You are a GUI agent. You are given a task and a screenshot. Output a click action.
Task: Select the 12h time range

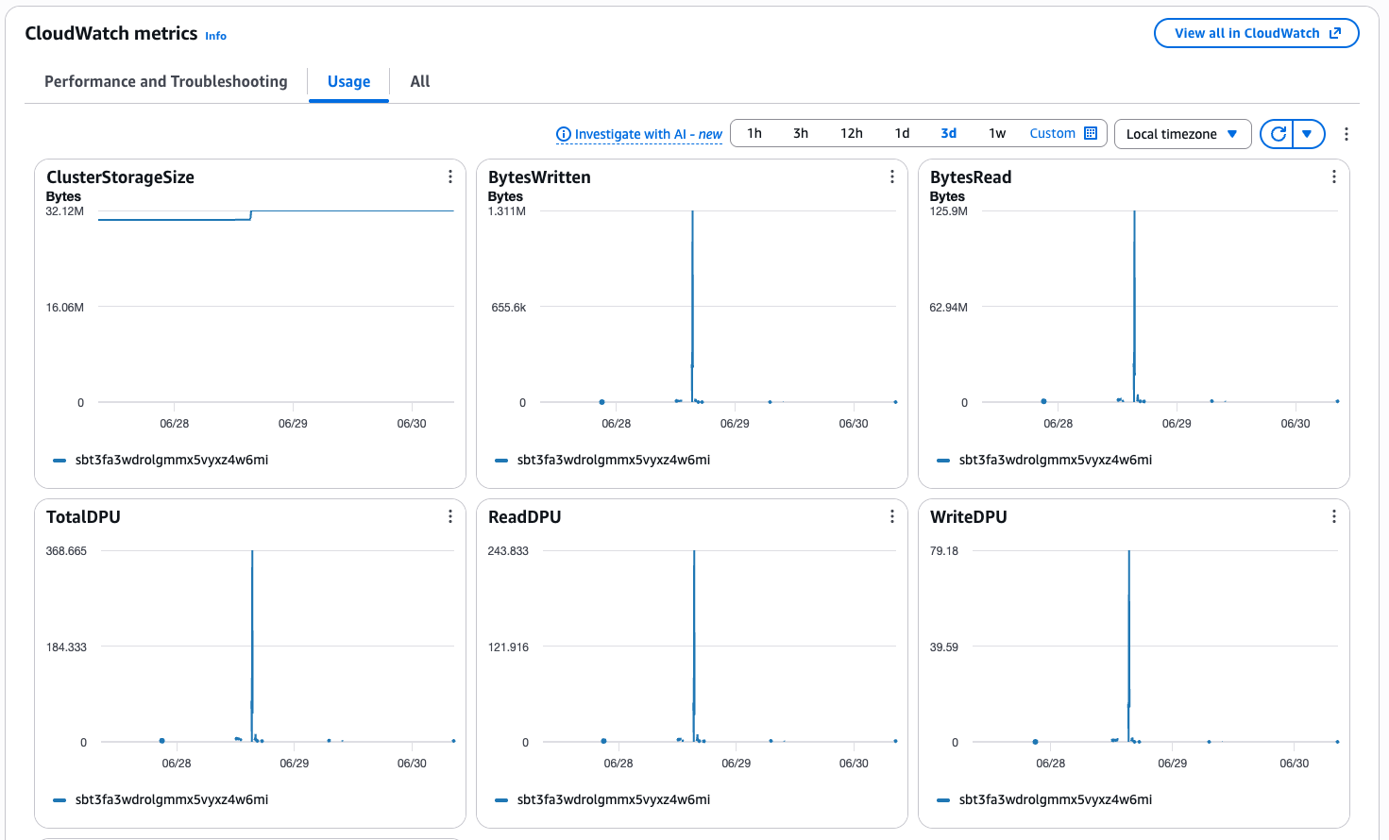pyautogui.click(x=852, y=133)
